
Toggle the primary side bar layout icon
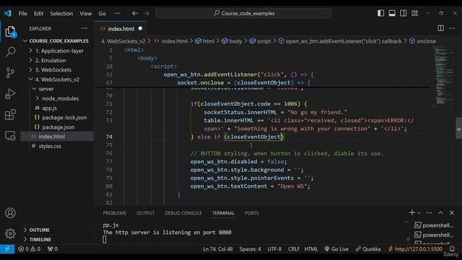pos(380,13)
